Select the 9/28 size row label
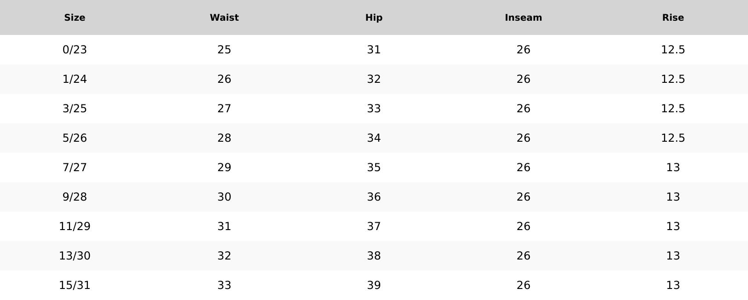The width and height of the screenshot is (748, 300). (75, 197)
